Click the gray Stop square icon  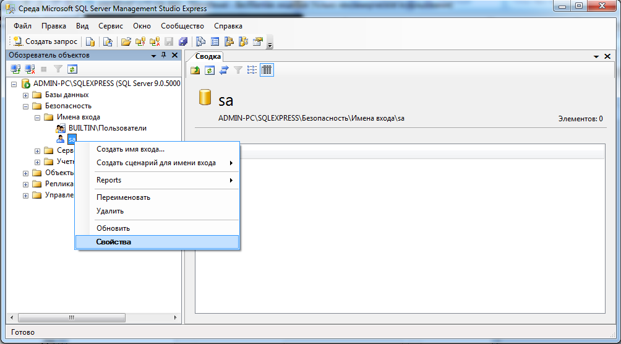click(x=43, y=69)
